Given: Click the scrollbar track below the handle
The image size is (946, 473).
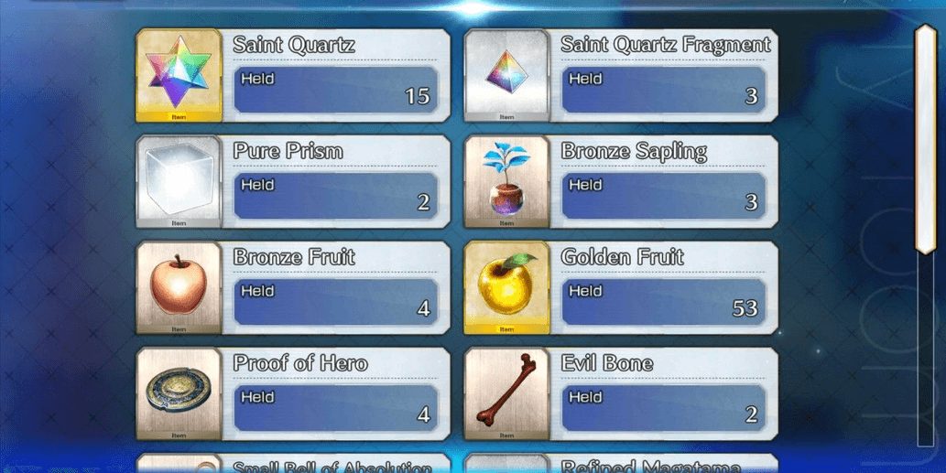Looking at the screenshot, I should (x=926, y=350).
